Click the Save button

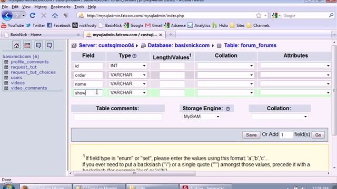[251, 135]
